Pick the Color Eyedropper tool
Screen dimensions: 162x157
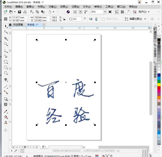coord(6,111)
